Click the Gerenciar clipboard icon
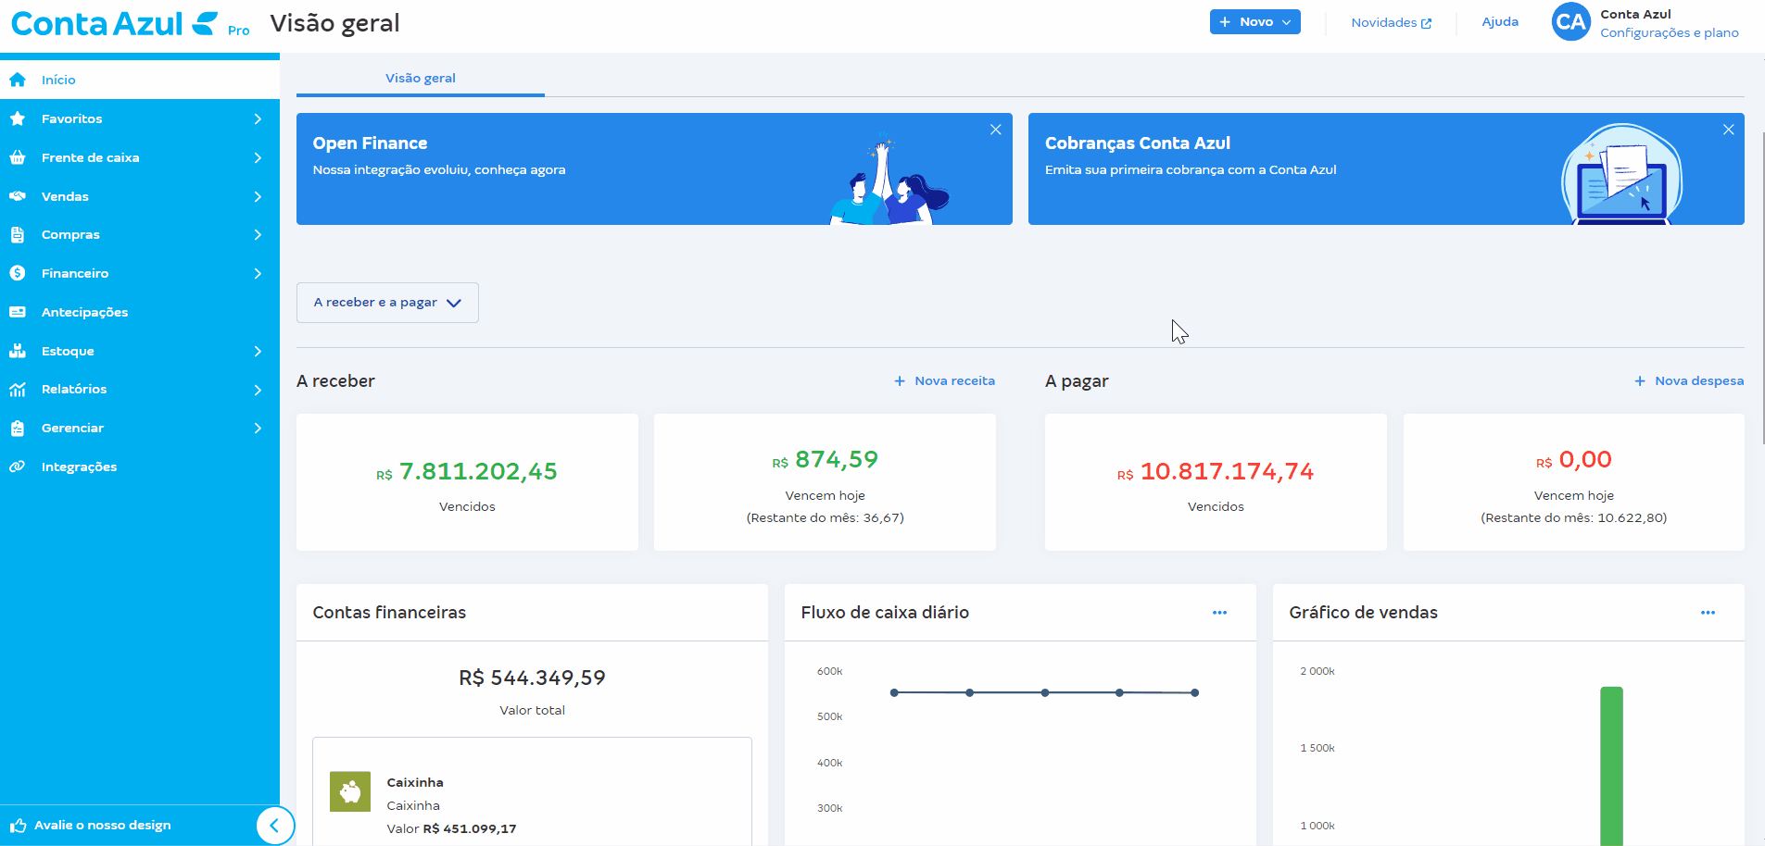Screen dimensions: 1765x846 coord(18,428)
